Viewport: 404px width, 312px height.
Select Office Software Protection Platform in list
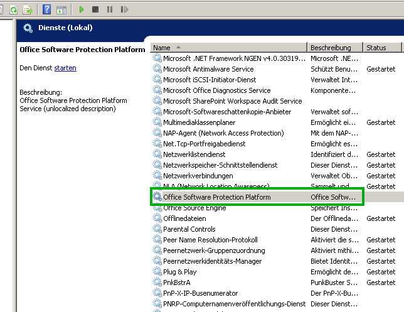[217, 197]
